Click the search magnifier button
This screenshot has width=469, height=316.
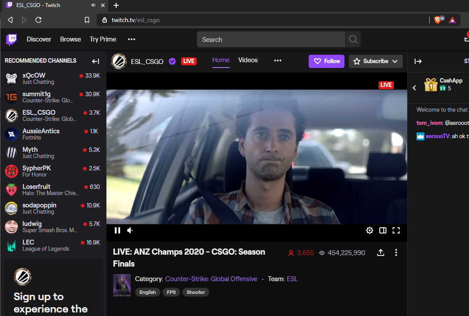coord(353,39)
